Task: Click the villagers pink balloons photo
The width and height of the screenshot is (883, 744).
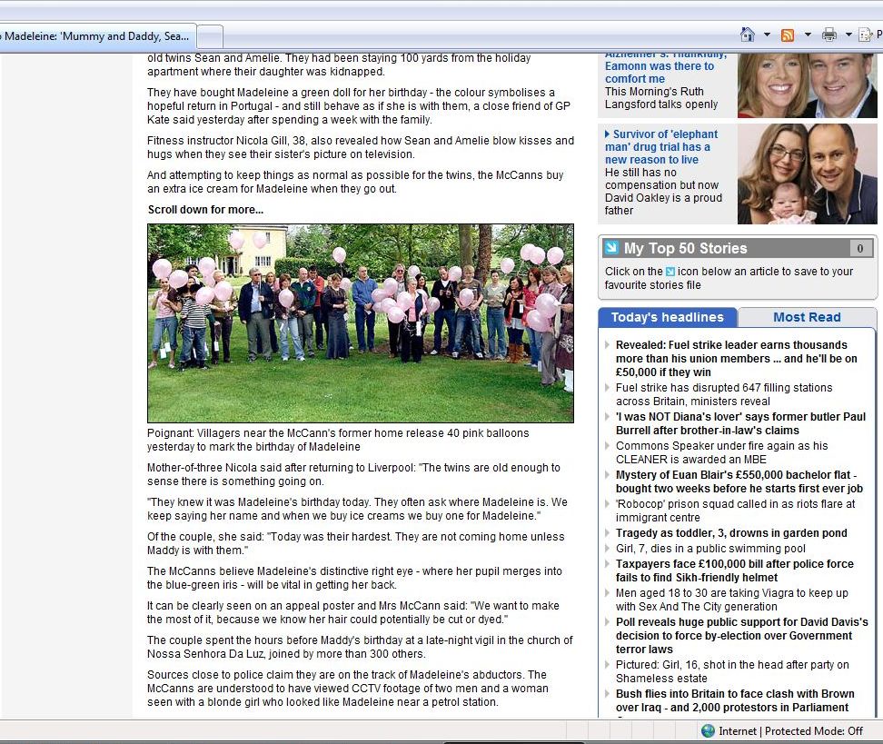Action: [x=361, y=323]
